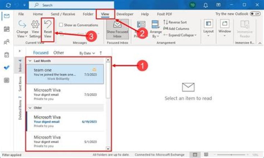Switch to Other inbox tab
This screenshot has height=158, width=264.
(x=59, y=53)
